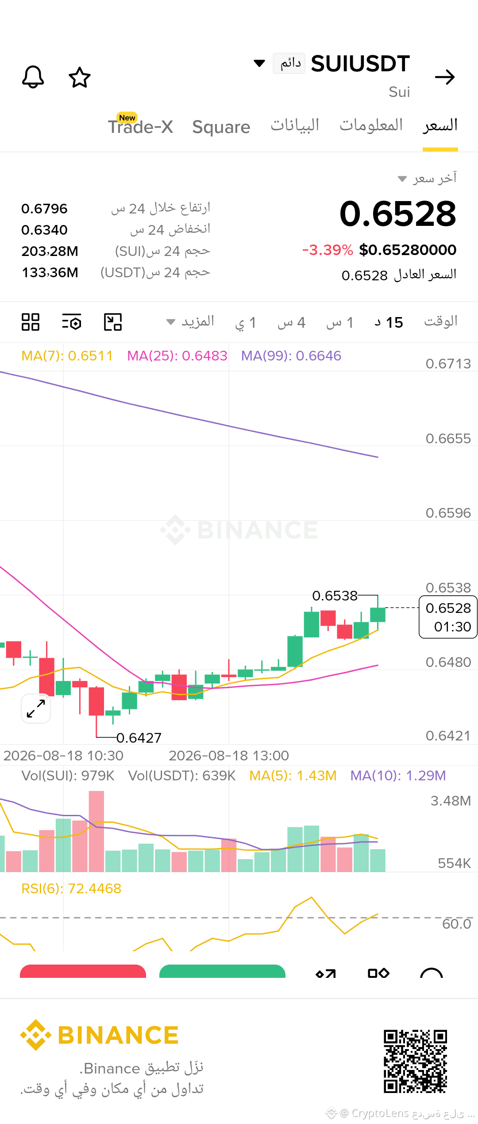Tap the price alert bell icon

click(x=33, y=77)
